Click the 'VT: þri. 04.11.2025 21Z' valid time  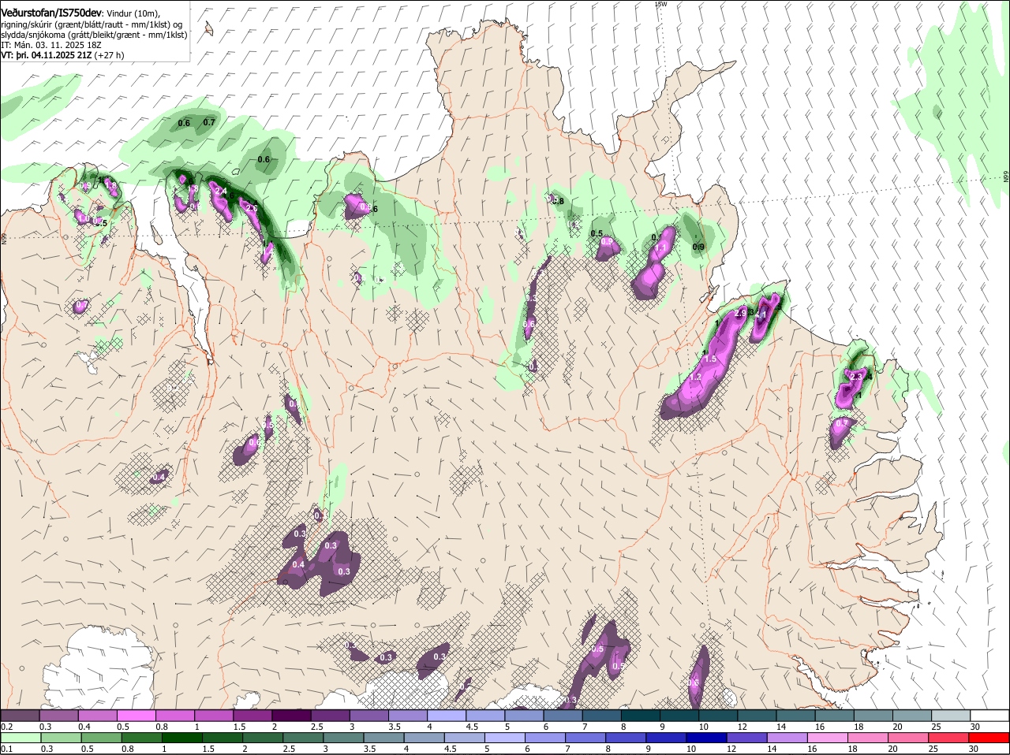click(x=45, y=56)
